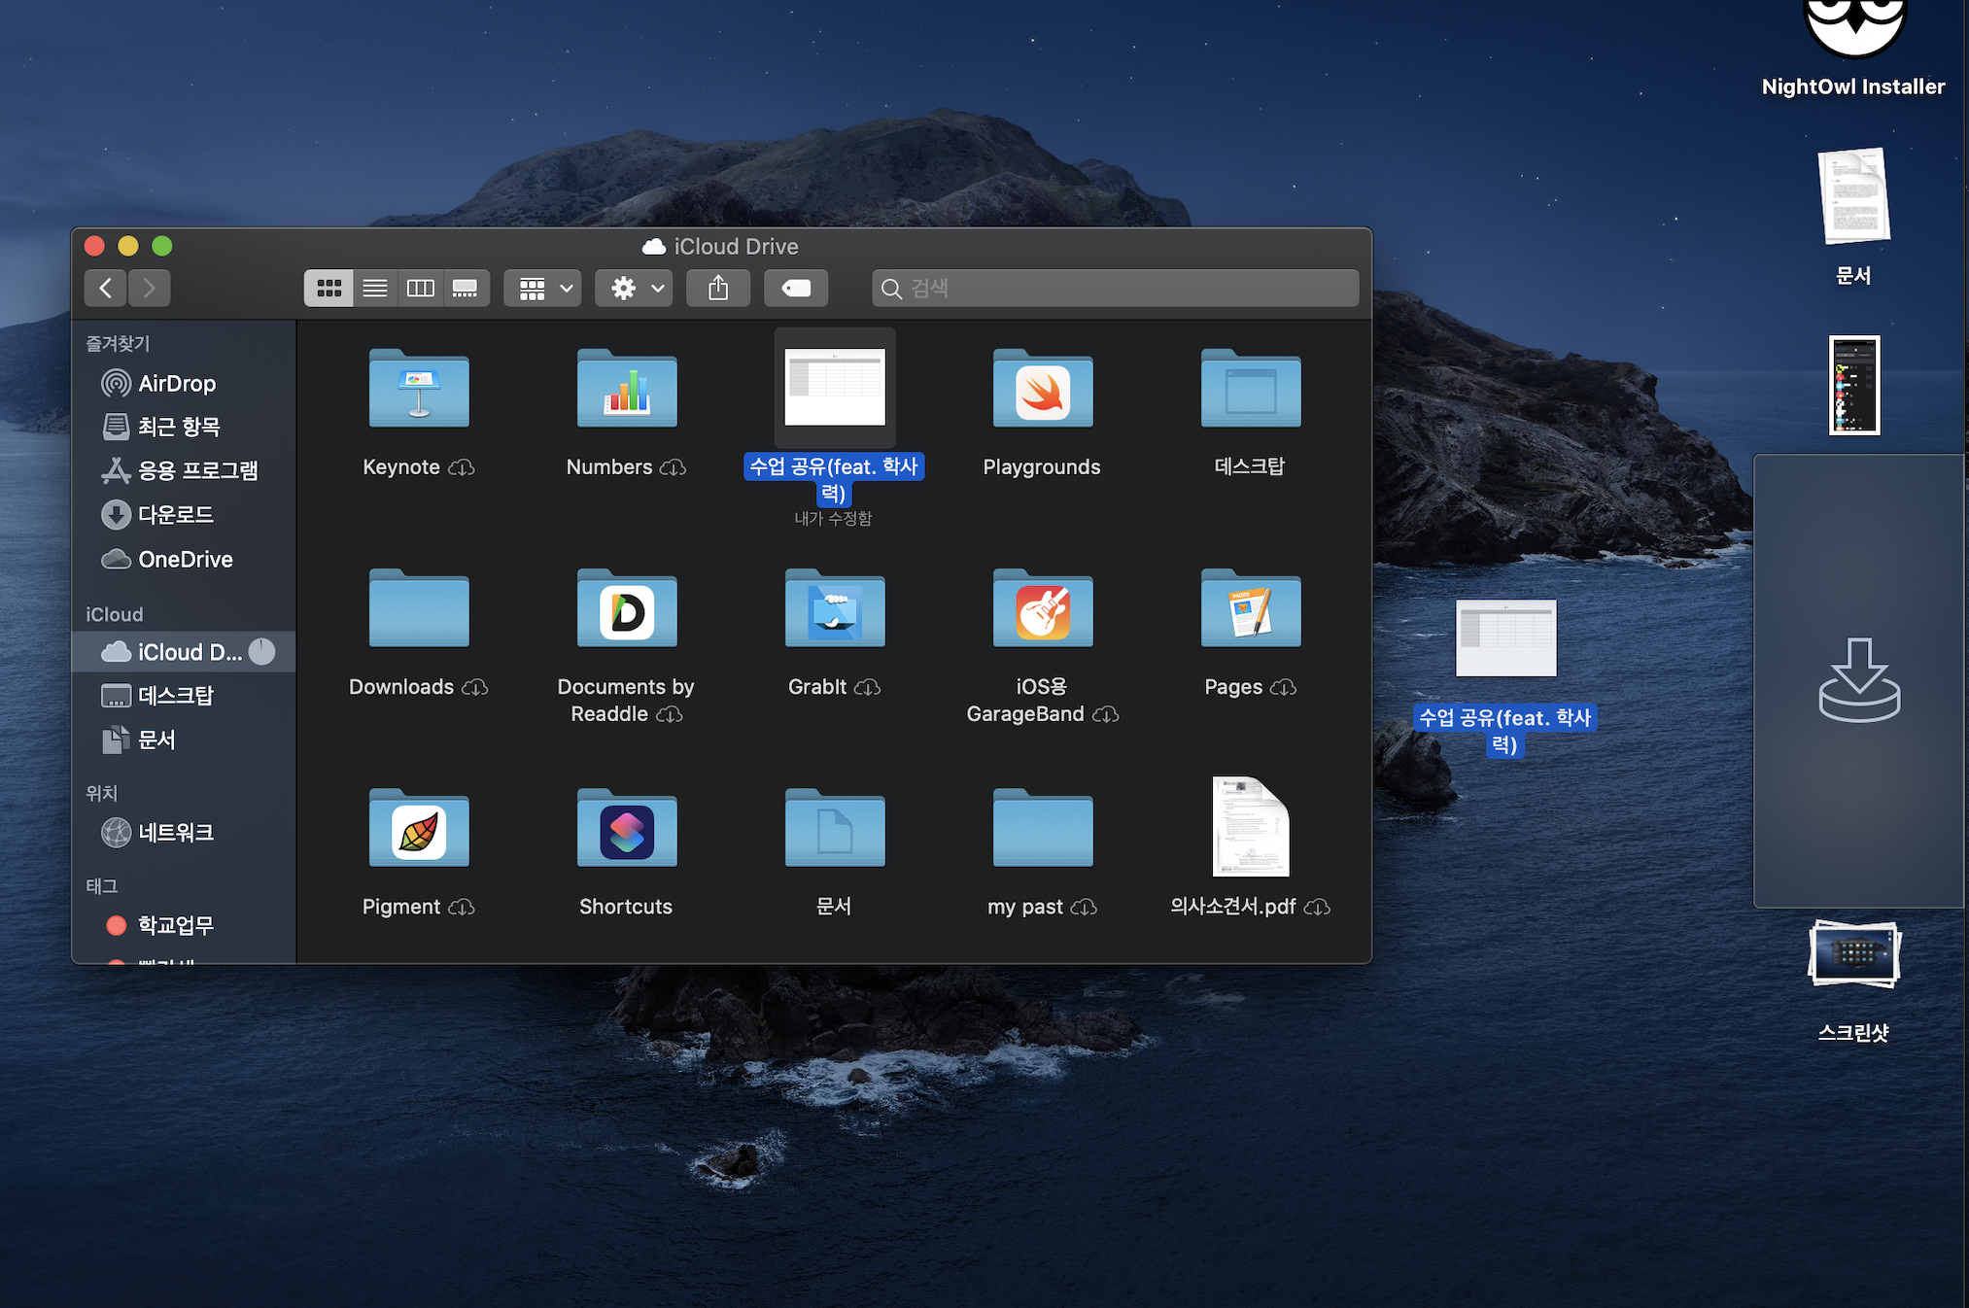Click the iCloud Drive sync progress indicator
The image size is (1969, 1308).
(261, 652)
